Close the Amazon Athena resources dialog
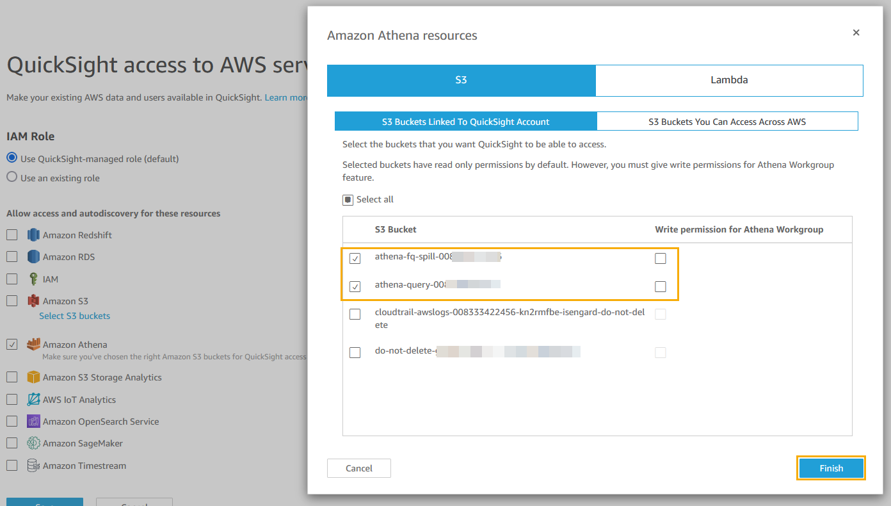The image size is (891, 506). [x=856, y=33]
